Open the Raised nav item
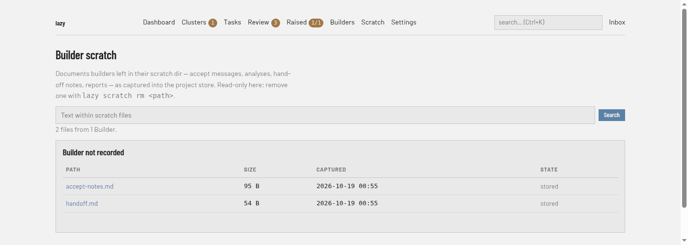The image size is (688, 245). click(x=297, y=22)
